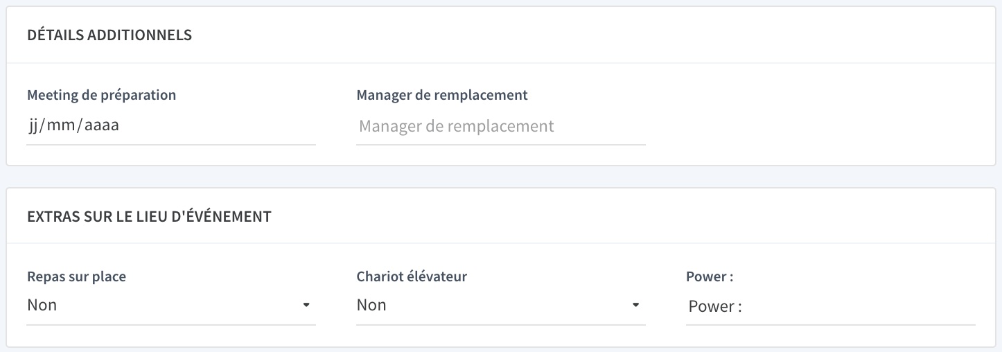Open the Repas sur place select box
Viewport: 1002px width, 352px height.
tap(171, 306)
